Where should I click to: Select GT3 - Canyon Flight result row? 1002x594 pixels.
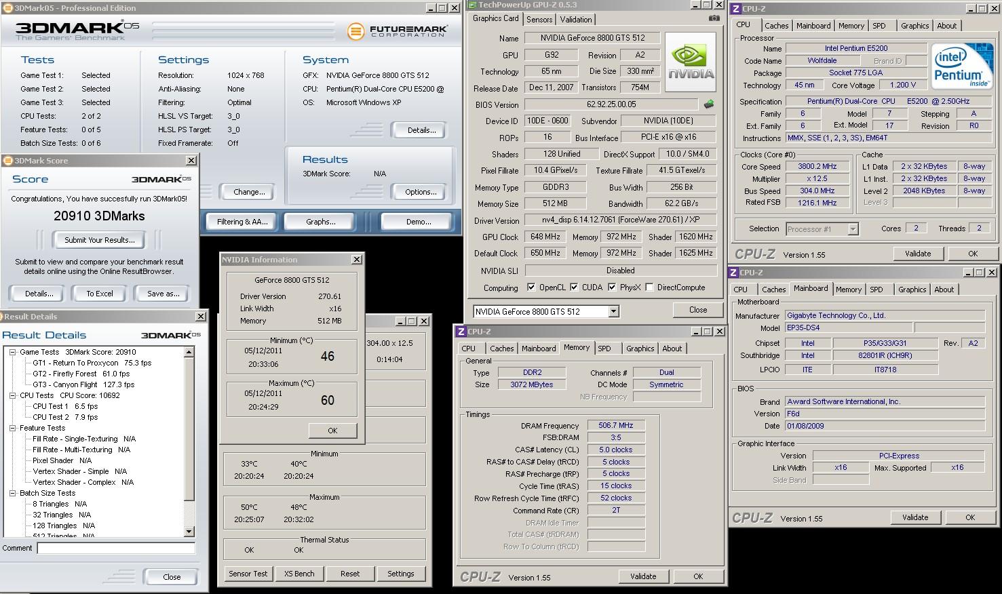pos(83,384)
